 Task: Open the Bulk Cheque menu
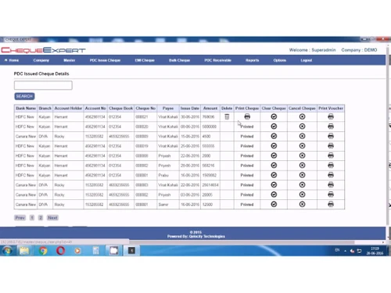(179, 60)
